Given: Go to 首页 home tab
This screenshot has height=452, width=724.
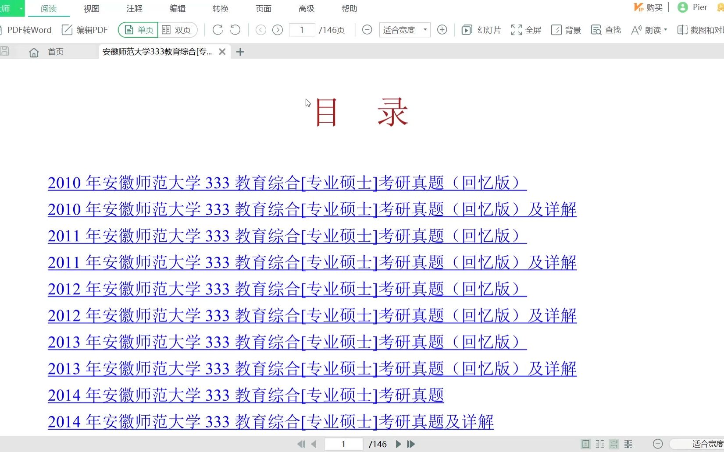Looking at the screenshot, I should click(46, 52).
